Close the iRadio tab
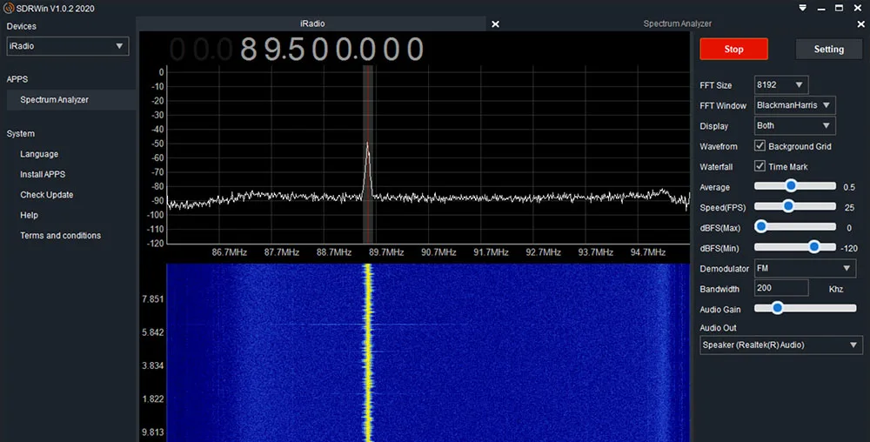 pos(496,23)
